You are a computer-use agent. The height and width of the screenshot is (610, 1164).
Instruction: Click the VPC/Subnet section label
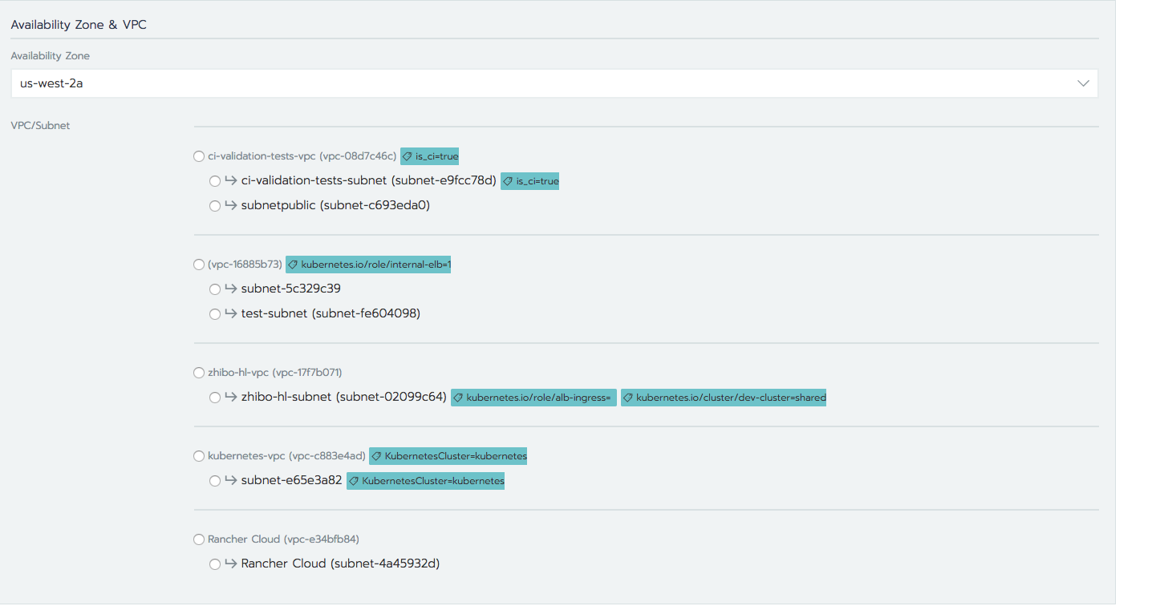(x=40, y=126)
